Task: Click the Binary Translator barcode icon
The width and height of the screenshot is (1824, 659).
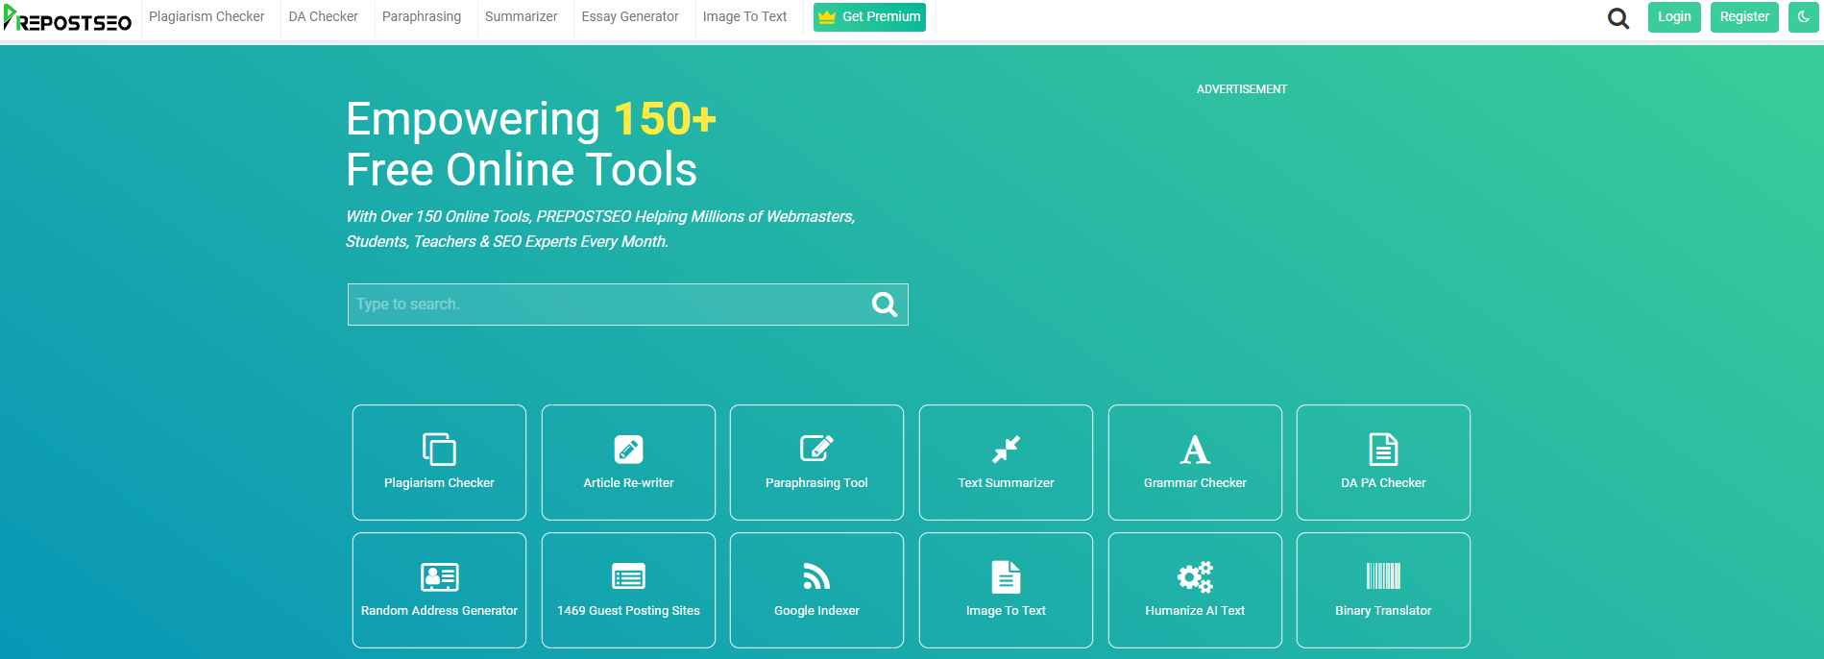Action: point(1383,576)
